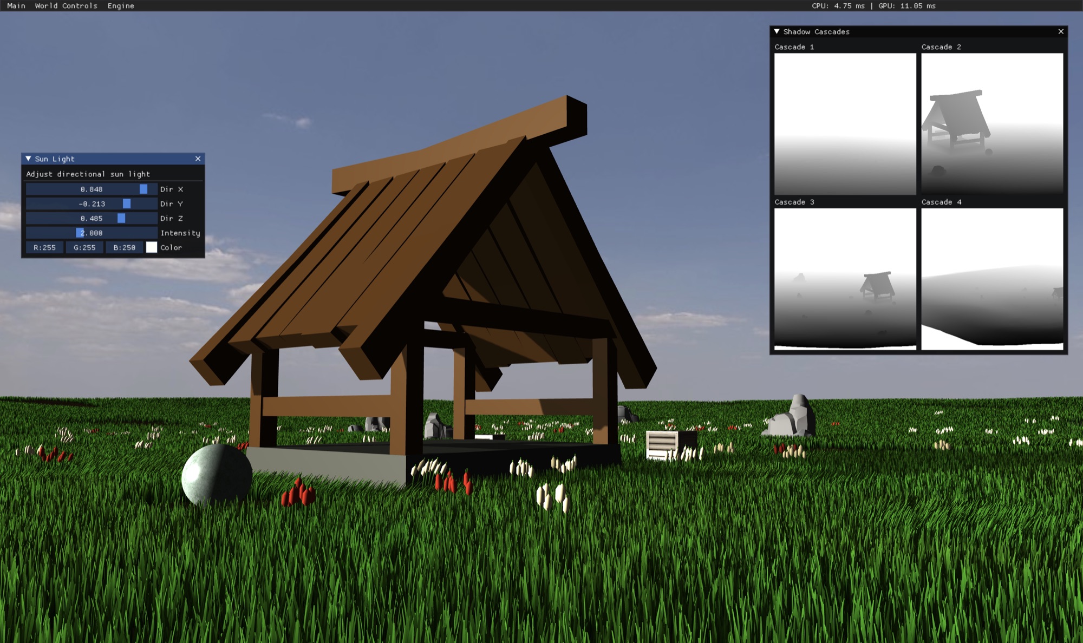Click the Cascade 2 shadow map

tap(992, 124)
